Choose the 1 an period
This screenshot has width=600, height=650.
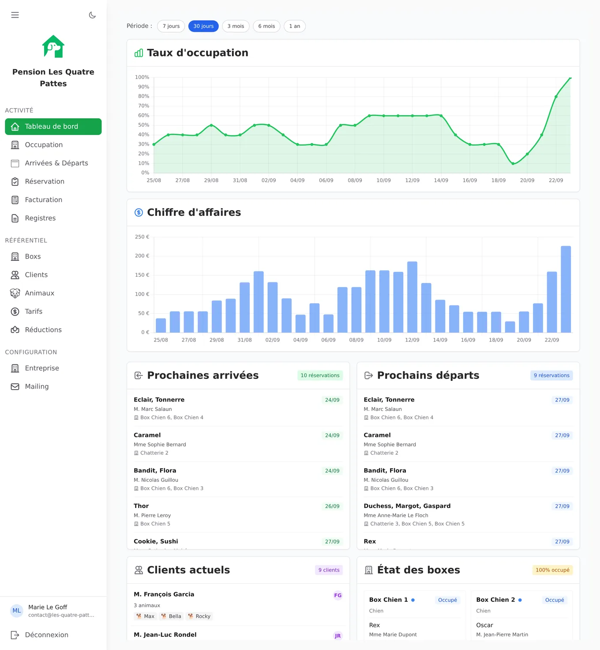point(295,26)
